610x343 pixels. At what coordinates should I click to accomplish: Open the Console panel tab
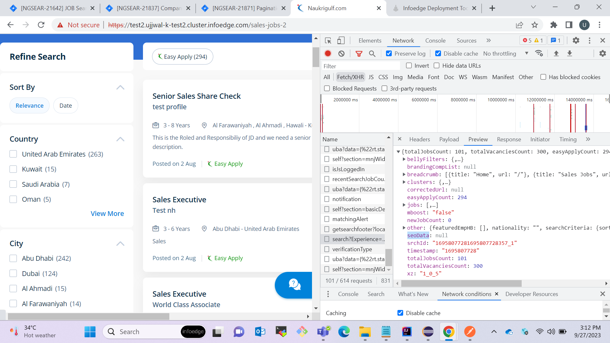(x=435, y=40)
